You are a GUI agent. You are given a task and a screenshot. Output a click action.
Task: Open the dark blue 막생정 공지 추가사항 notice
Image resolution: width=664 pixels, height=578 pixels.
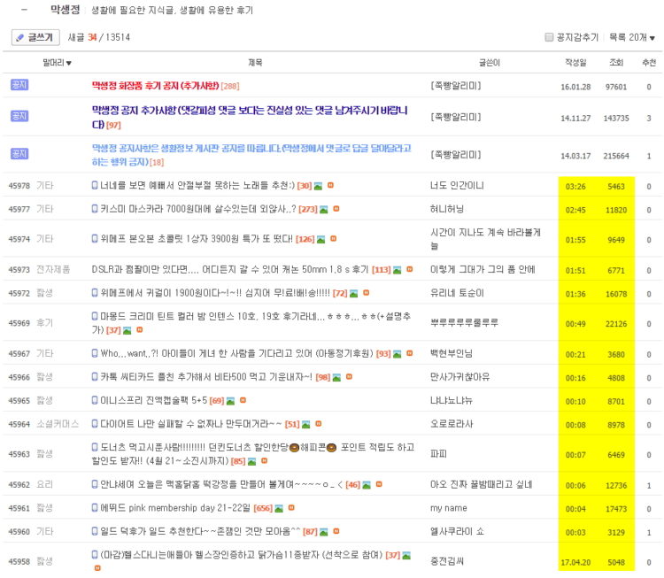[x=250, y=118]
